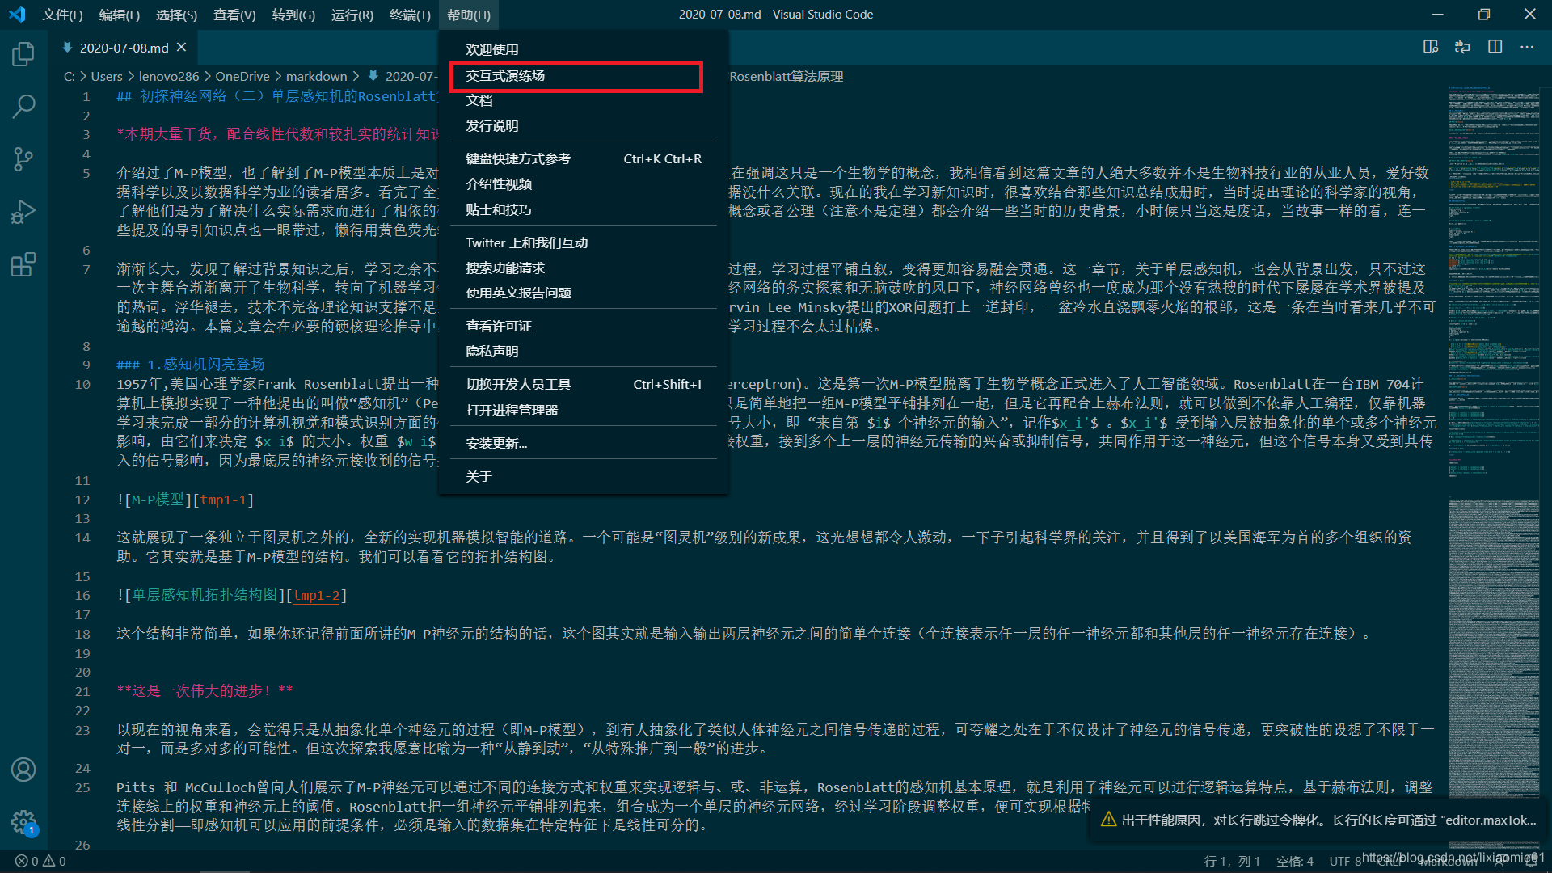Open the Run and Debug view
This screenshot has width=1552, height=873.
tap(23, 211)
